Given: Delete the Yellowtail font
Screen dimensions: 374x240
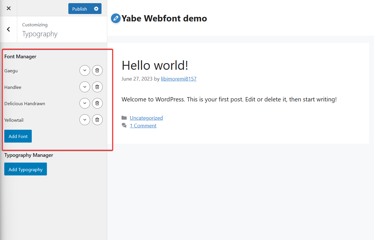Looking at the screenshot, I should click(97, 120).
